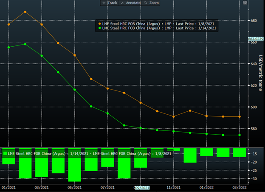Click green legend dot for 1/14/2021 series
This screenshot has width=265, height=192.
coord(100,28)
